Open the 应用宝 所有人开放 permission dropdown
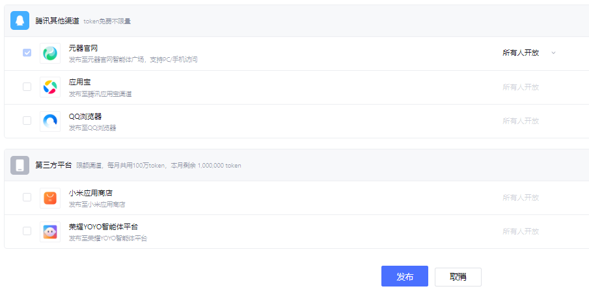This screenshot has height=293, width=589. click(521, 87)
